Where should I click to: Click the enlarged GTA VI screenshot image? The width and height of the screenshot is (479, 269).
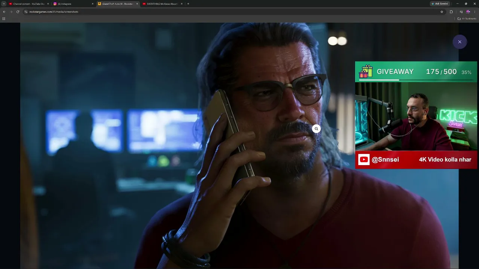[239, 146]
